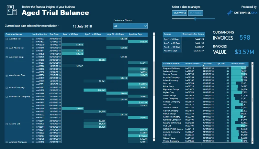Select Colgate-Pa Group row in invoice list
The height and width of the screenshot is (149, 259).
(205, 68)
